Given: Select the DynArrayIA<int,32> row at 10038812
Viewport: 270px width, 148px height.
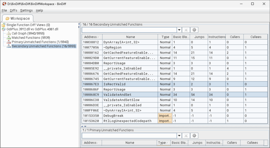Looking at the screenshot, I should coord(175,42).
